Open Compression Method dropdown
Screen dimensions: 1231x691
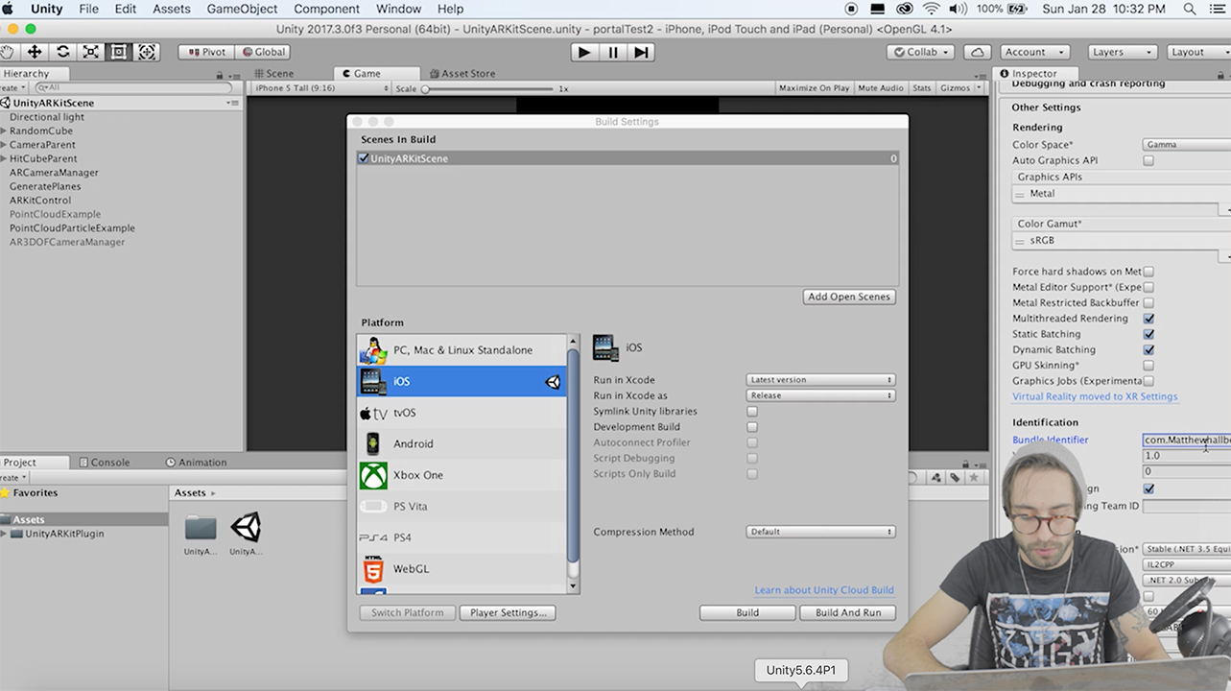(820, 532)
